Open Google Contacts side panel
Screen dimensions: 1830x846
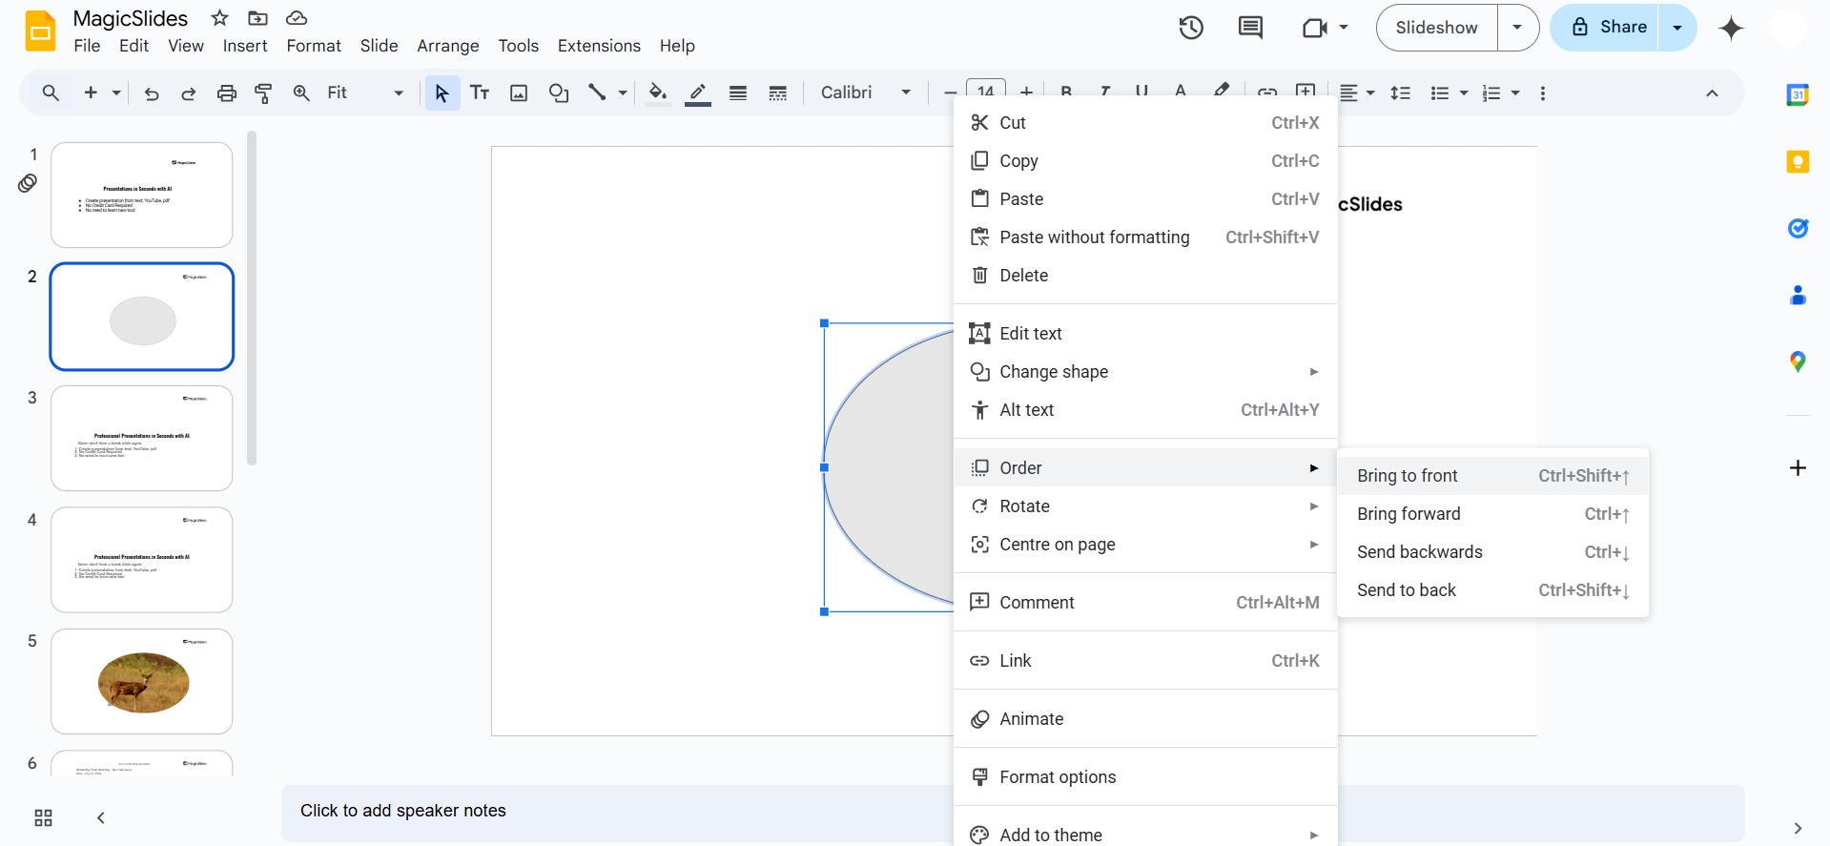pos(1798,295)
